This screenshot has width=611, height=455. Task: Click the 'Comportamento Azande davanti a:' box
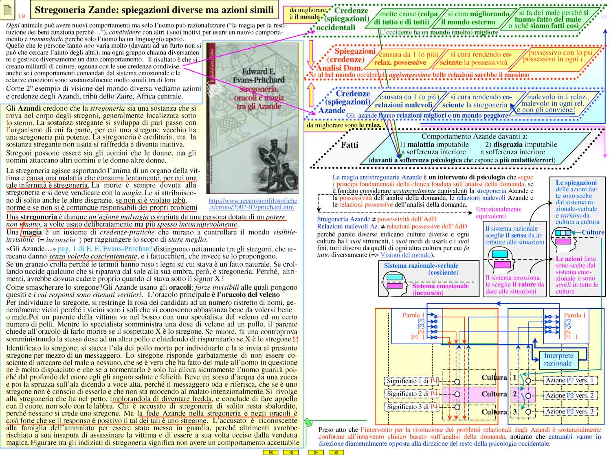click(x=475, y=148)
